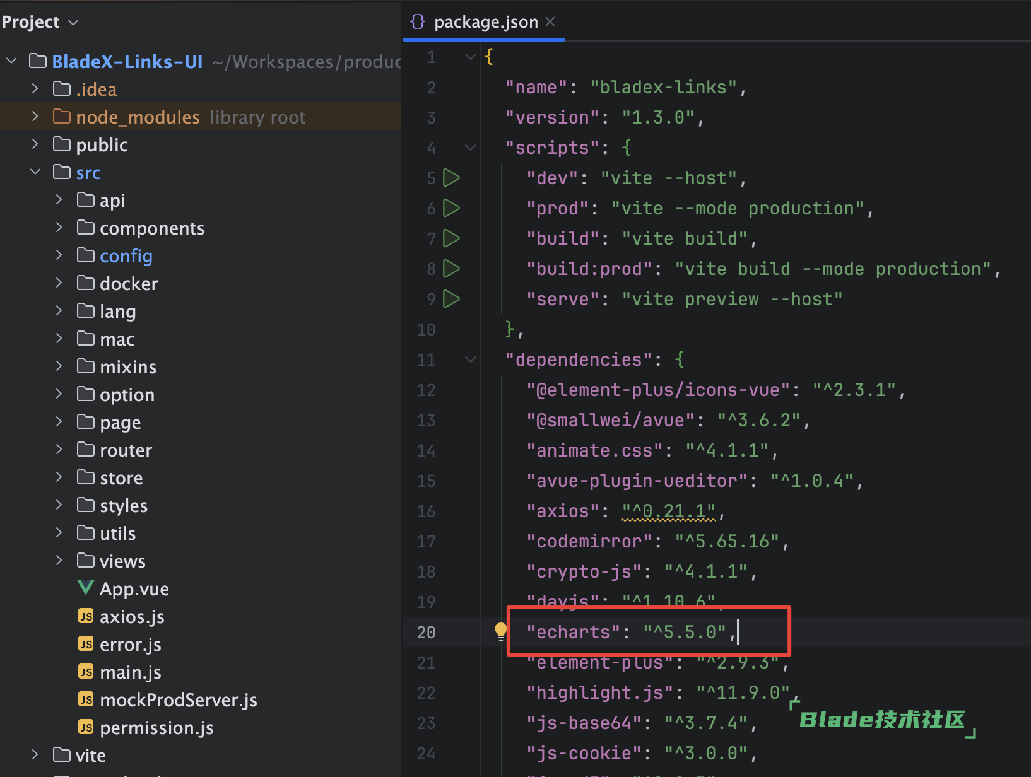Screen dimensions: 1031x777
Task: Click the JS icon beside axios.js
Action: (x=86, y=616)
